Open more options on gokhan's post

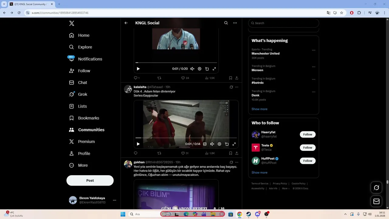click(x=237, y=162)
